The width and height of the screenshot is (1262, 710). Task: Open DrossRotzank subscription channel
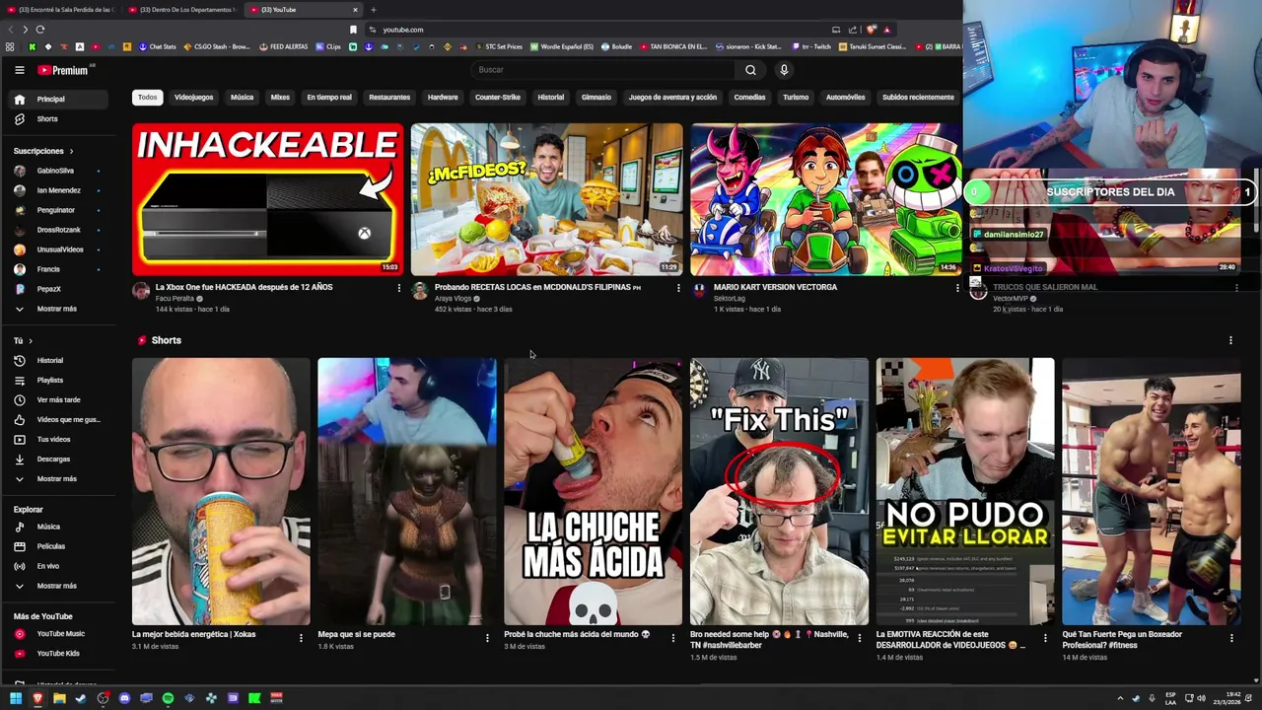tap(56, 230)
